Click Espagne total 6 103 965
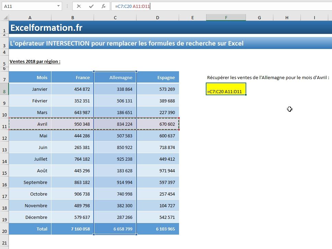 (158, 229)
